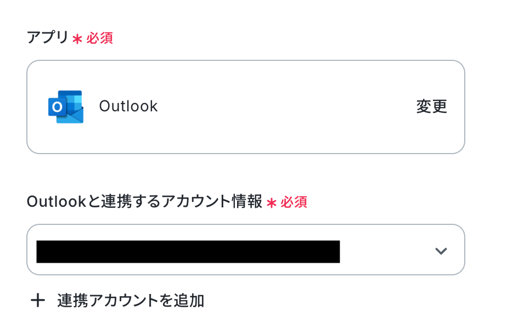Click the 必須 marker beside アプリ label

click(99, 39)
